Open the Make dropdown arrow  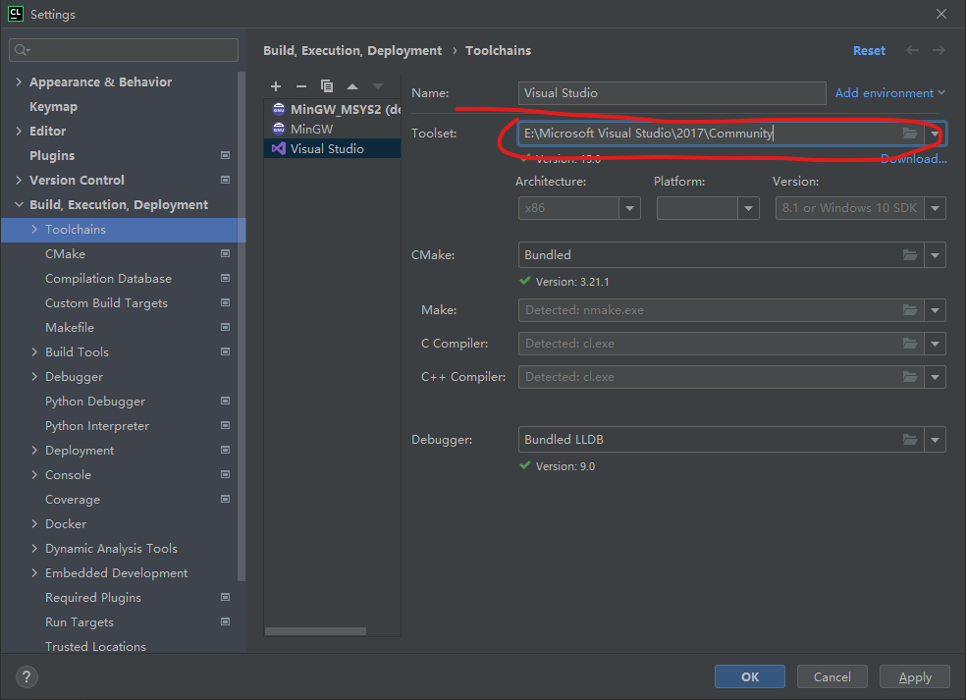pyautogui.click(x=936, y=310)
